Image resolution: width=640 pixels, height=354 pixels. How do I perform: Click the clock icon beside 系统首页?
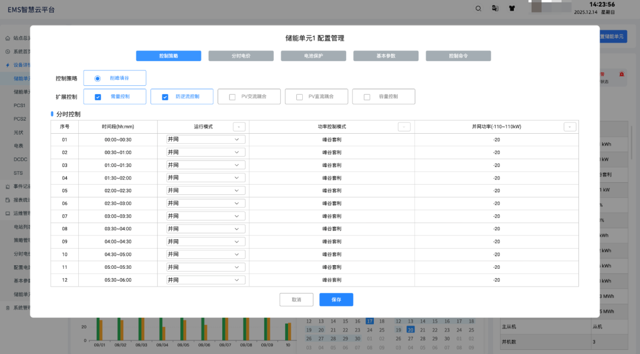(8, 52)
